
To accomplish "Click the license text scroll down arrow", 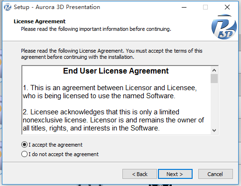I will point(214,130).
